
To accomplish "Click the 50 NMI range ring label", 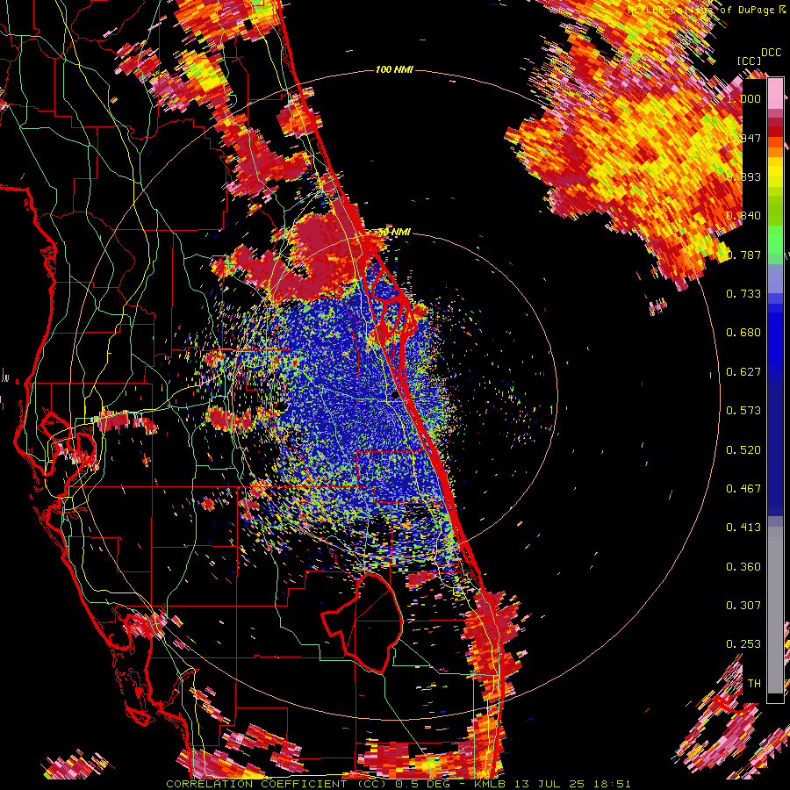I will [x=394, y=233].
